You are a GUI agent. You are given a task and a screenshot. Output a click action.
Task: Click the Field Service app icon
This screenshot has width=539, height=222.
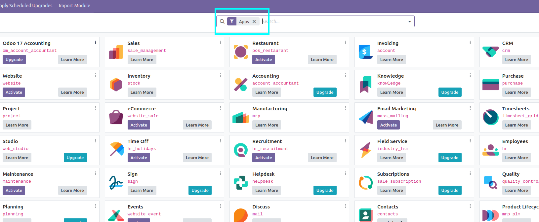pyautogui.click(x=366, y=150)
